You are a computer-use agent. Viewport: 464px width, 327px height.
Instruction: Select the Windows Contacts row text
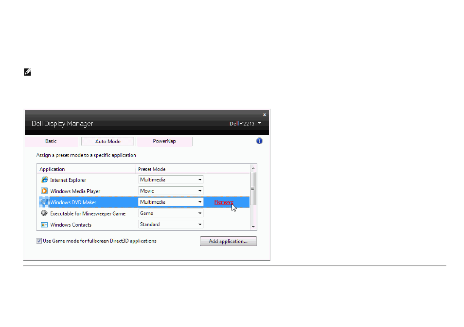point(71,225)
